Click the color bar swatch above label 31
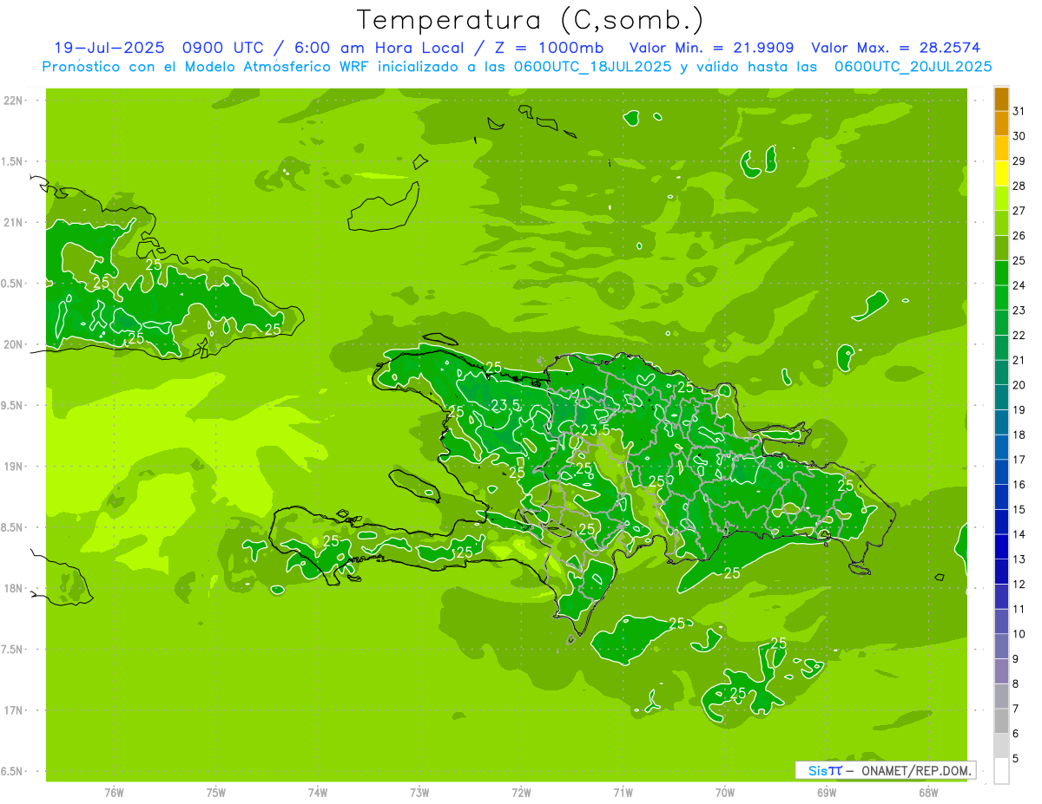 1001,99
